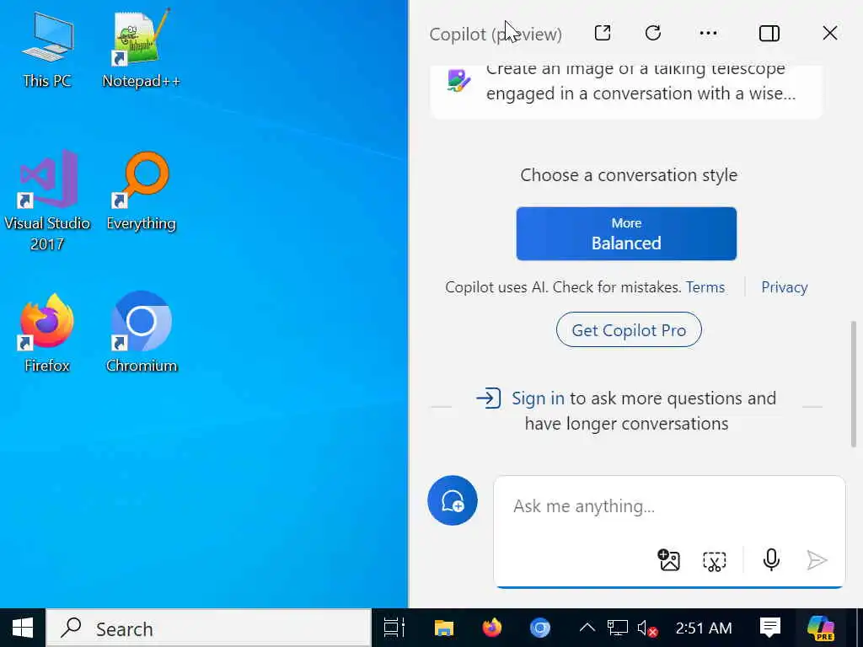Select Chromium desktop shortcut

tap(141, 334)
